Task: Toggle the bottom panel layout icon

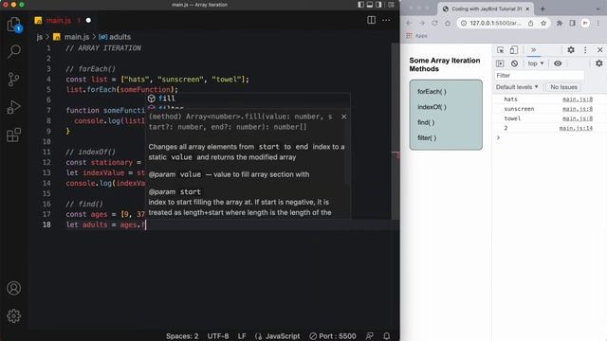Action: point(370,5)
